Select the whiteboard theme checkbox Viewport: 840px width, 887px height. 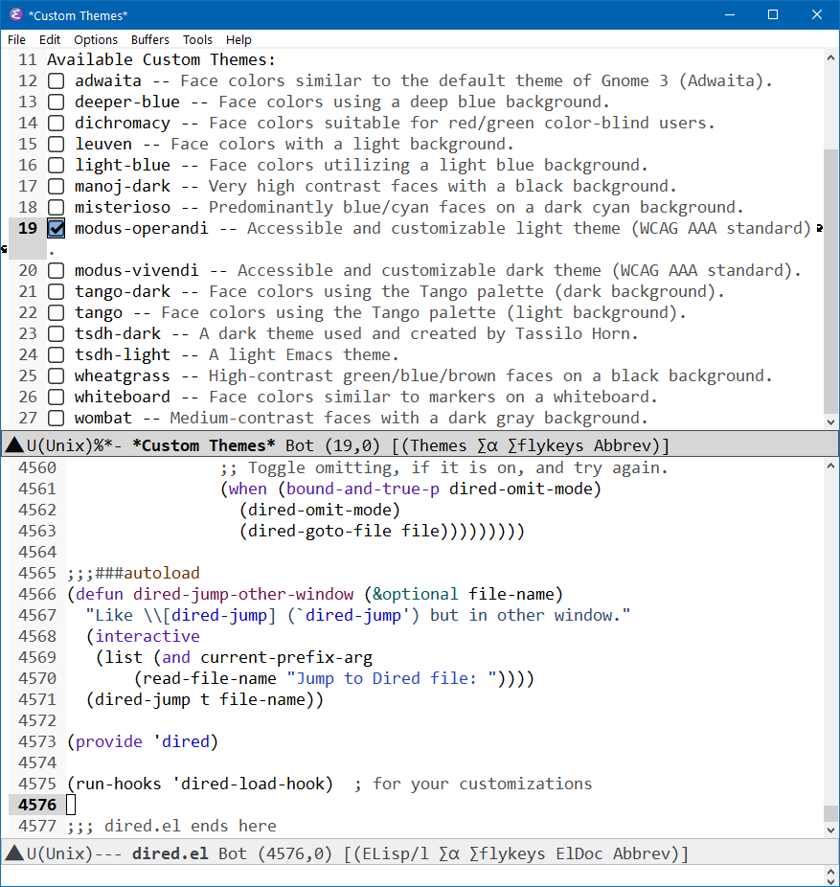(56, 398)
